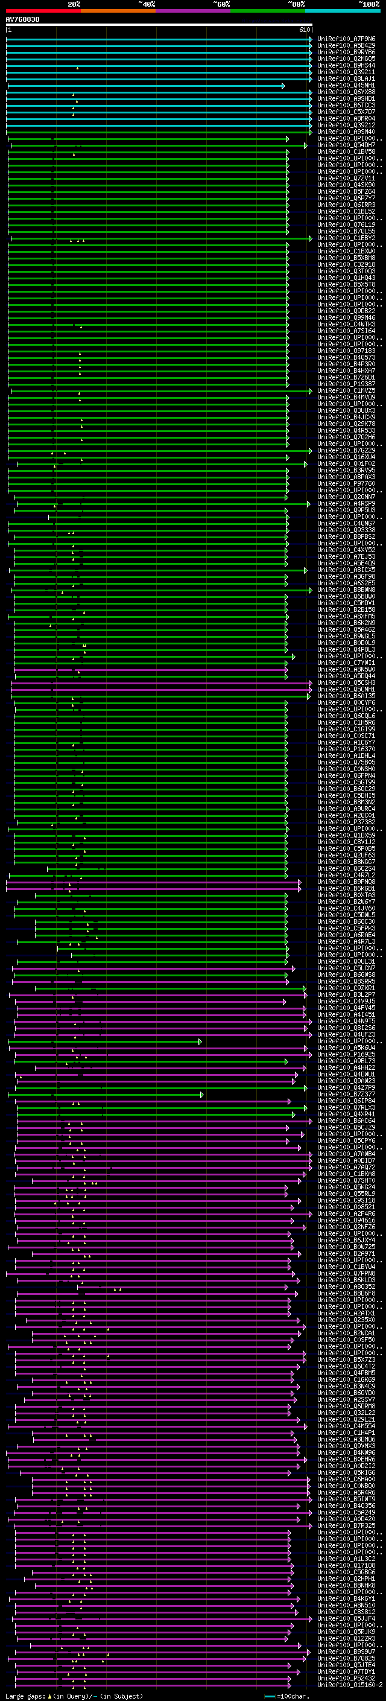386x1701 pixels.
Task: Click the UniRef100_Q01F02 label
Action: 346,463
